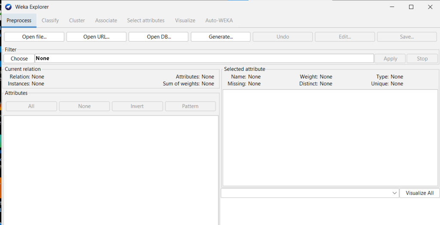Minimize the Weka Explorer window
The image size is (440, 225).
click(392, 7)
